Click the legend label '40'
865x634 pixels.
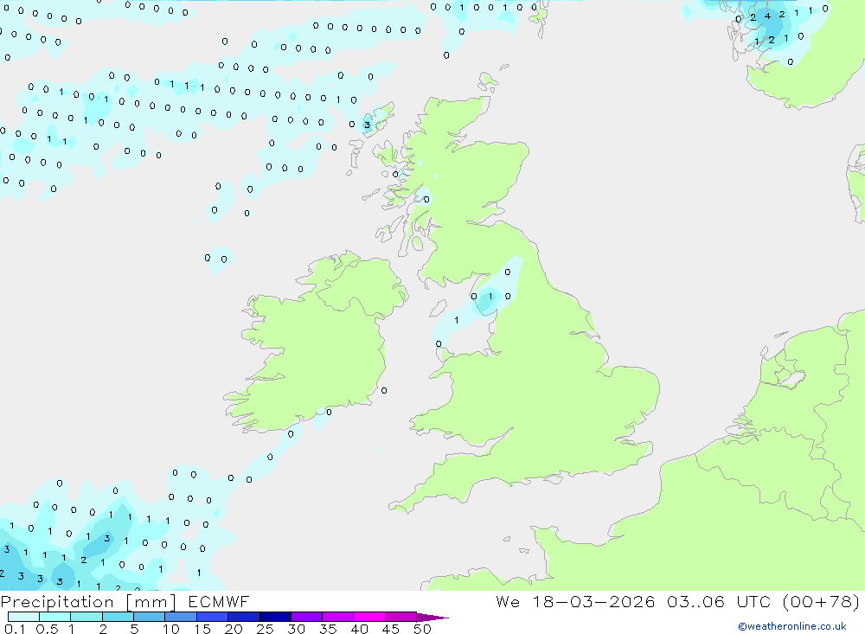[360, 629]
